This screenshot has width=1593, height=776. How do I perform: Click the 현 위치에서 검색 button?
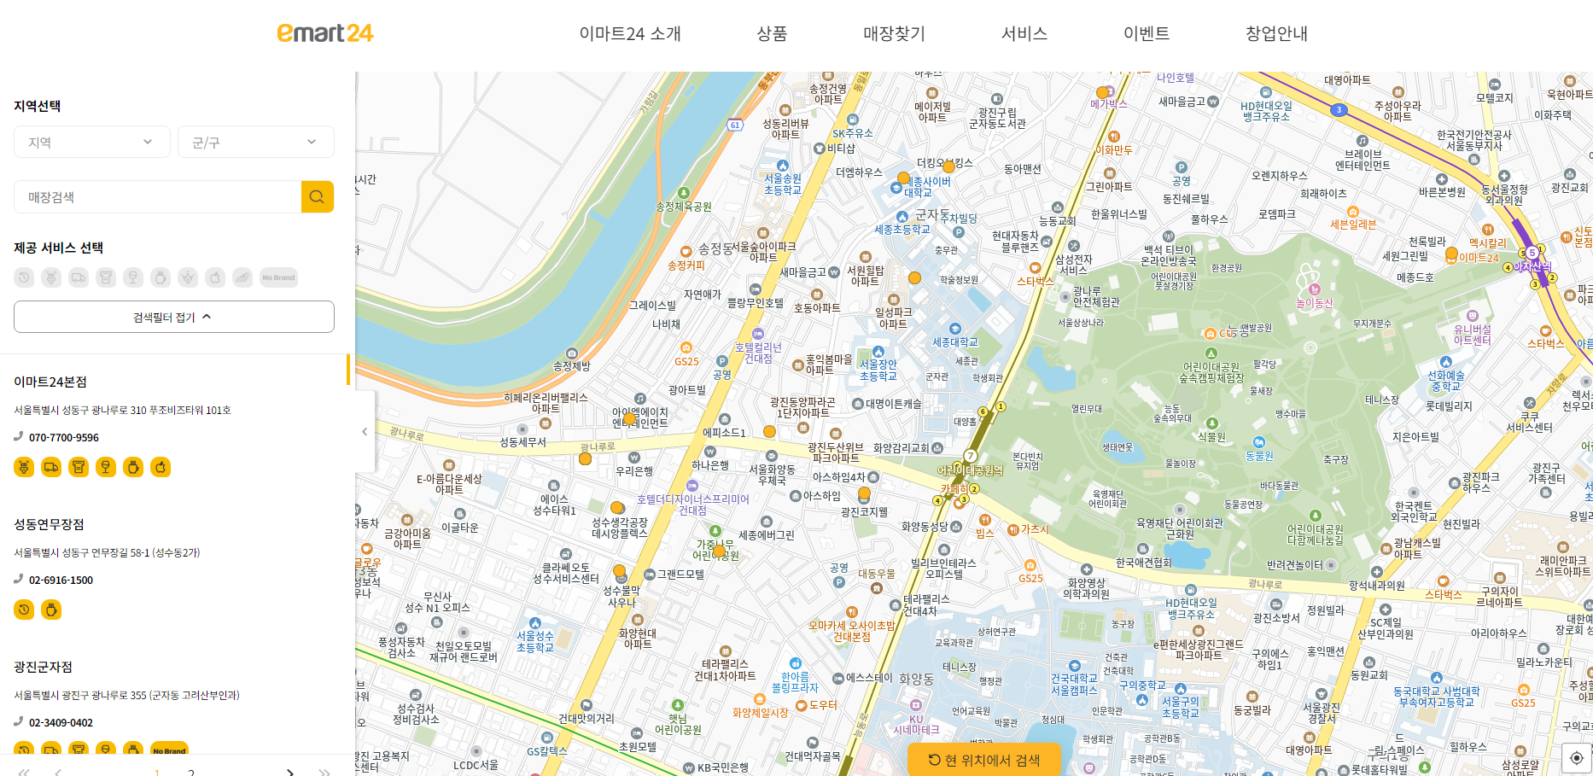point(984,759)
